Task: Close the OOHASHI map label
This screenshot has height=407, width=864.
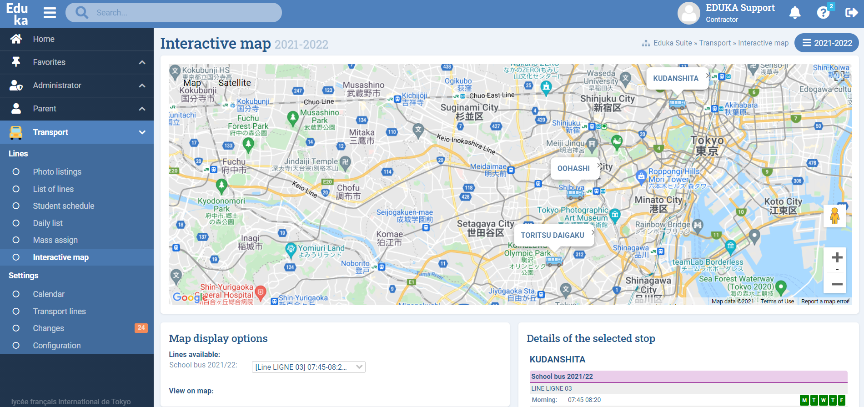Action: 599,166
